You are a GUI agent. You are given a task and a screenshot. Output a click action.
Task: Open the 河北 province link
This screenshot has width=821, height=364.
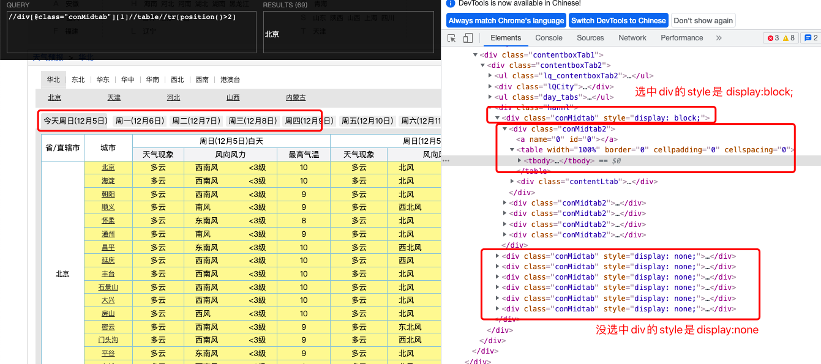coord(173,98)
